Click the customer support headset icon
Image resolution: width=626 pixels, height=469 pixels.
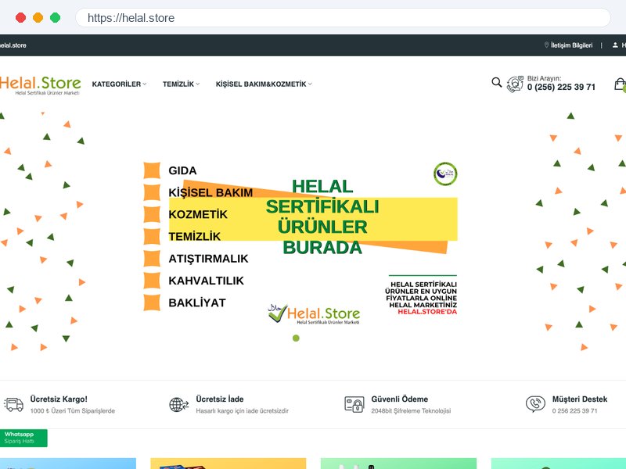(515, 84)
